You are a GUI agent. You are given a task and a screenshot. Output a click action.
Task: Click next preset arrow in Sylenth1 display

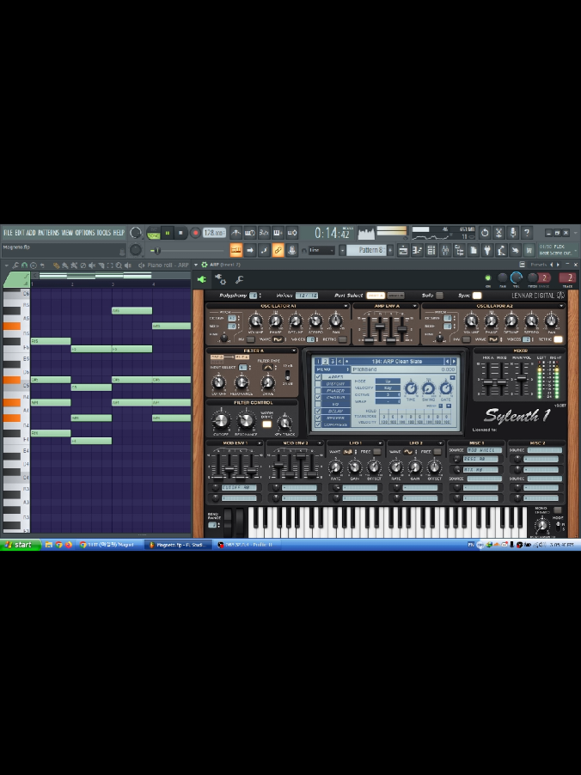point(454,362)
